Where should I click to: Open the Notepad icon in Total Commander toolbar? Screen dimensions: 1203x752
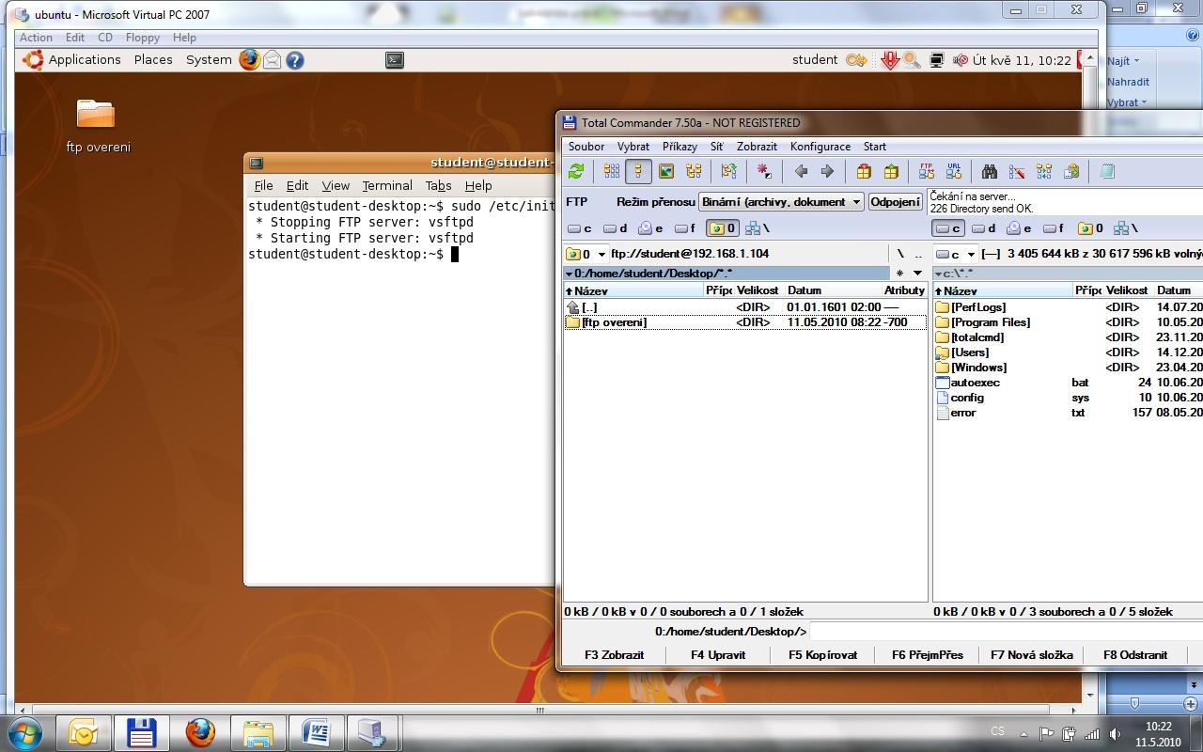(1107, 171)
